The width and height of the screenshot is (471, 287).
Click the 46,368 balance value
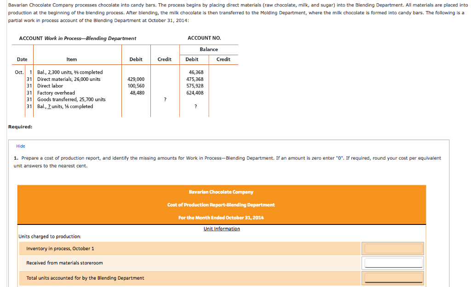point(196,72)
